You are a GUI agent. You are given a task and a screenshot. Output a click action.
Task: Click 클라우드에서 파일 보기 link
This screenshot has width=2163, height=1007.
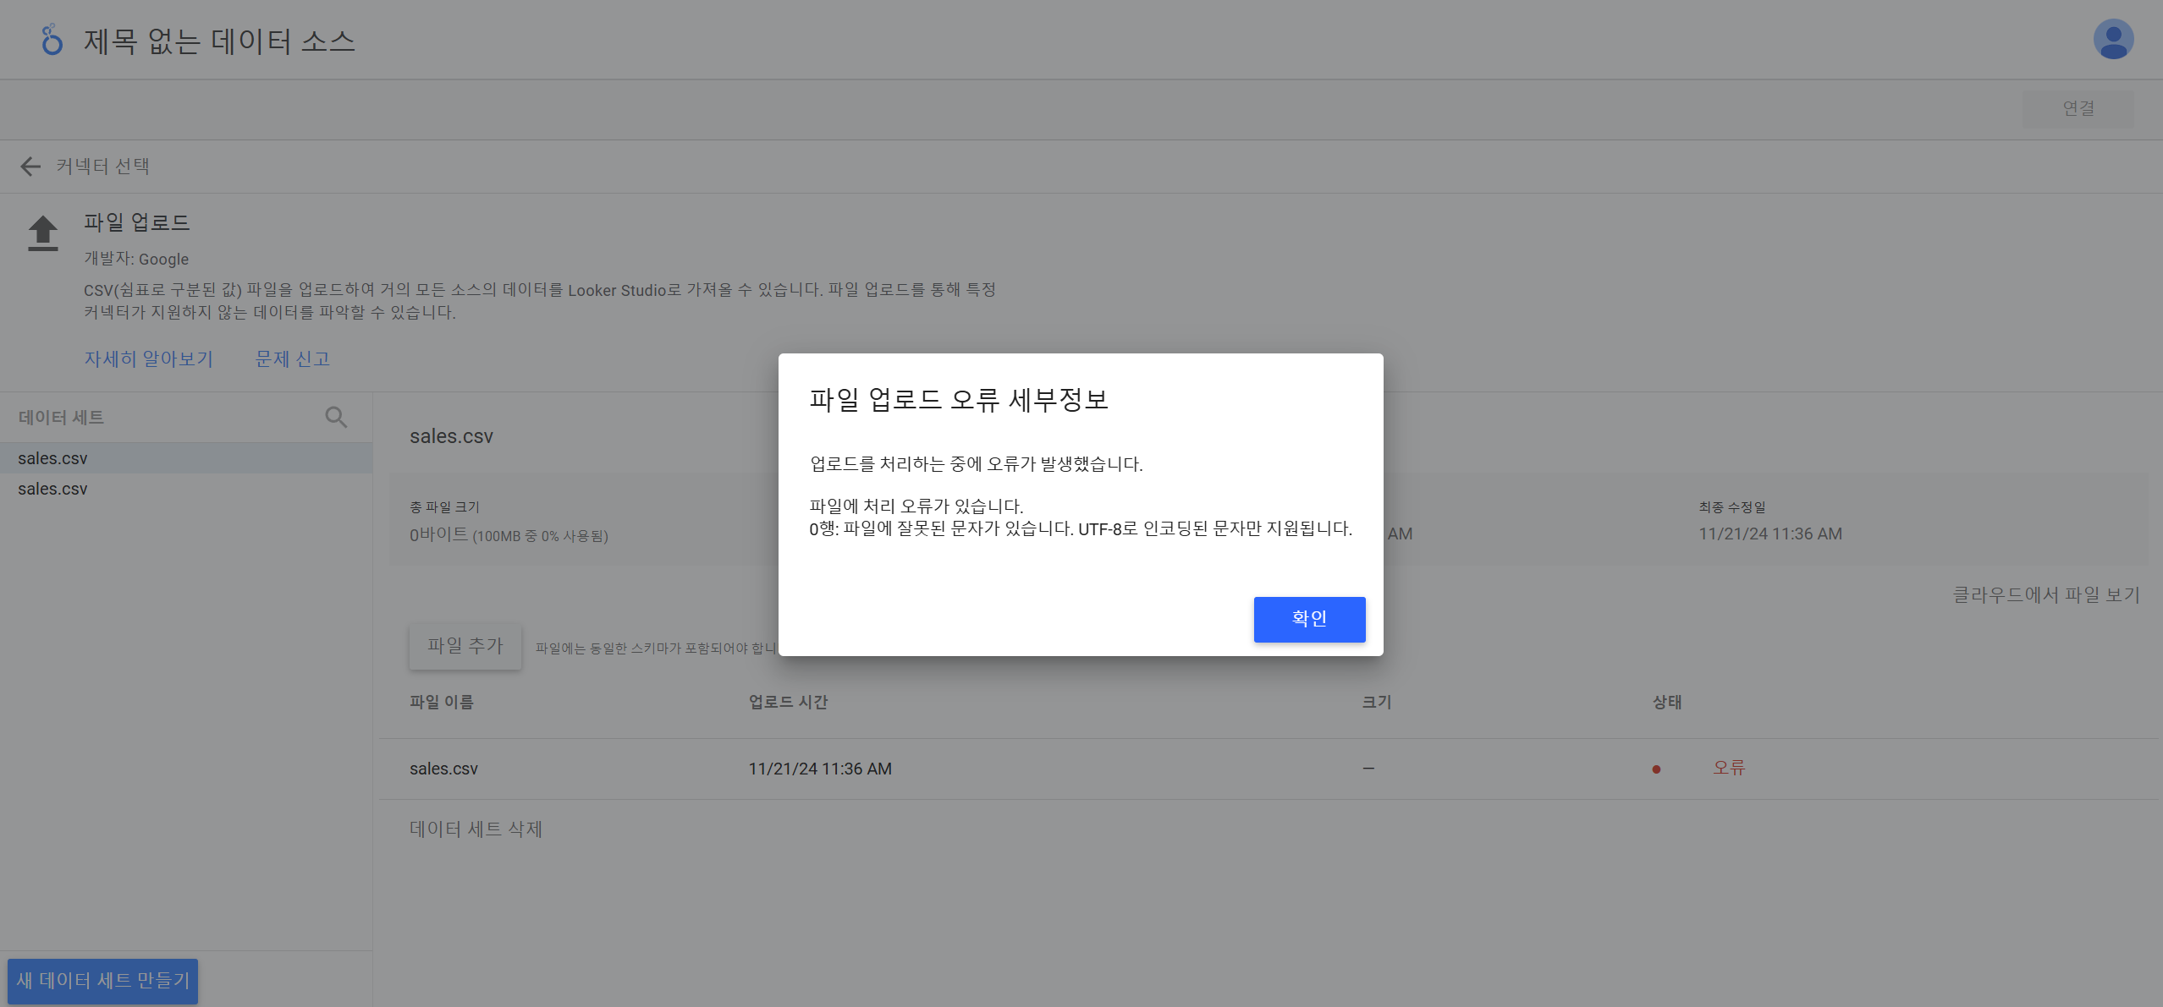[x=2046, y=595]
